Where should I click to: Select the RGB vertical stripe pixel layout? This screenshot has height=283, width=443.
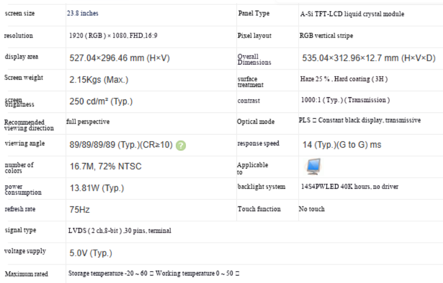pyautogui.click(x=326, y=36)
